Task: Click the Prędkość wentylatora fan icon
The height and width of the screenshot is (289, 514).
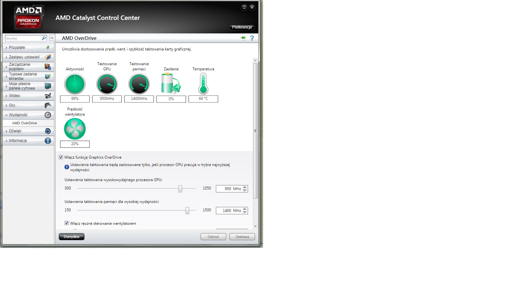Action: point(75,129)
